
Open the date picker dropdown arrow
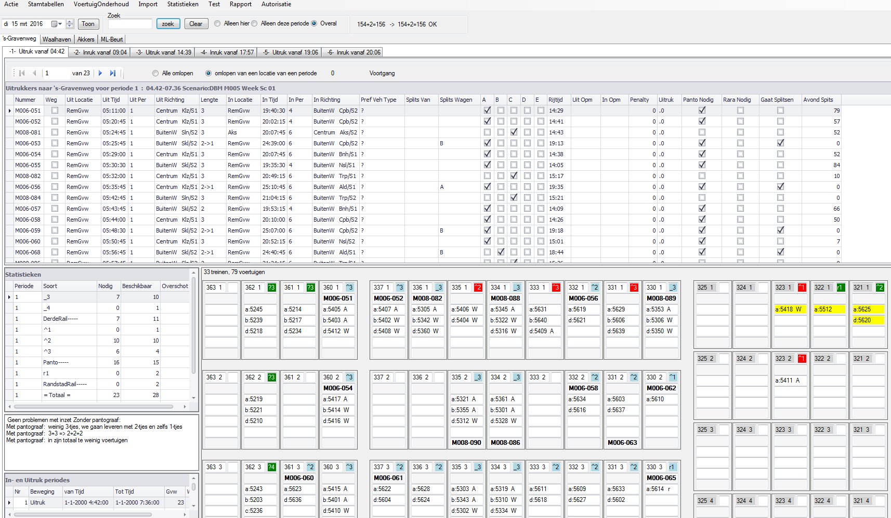pos(60,24)
